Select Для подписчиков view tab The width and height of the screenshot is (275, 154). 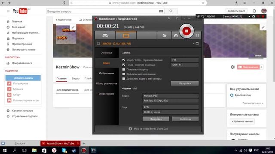pyautogui.click(x=67, y=90)
